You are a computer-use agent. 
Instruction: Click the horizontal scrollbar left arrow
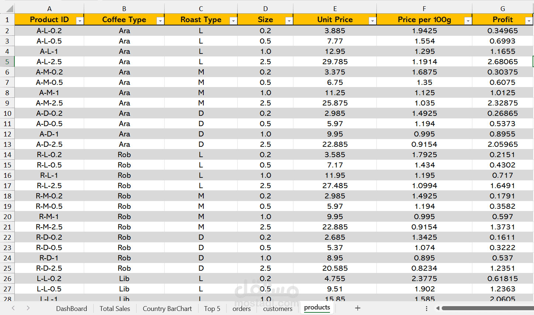(x=438, y=308)
